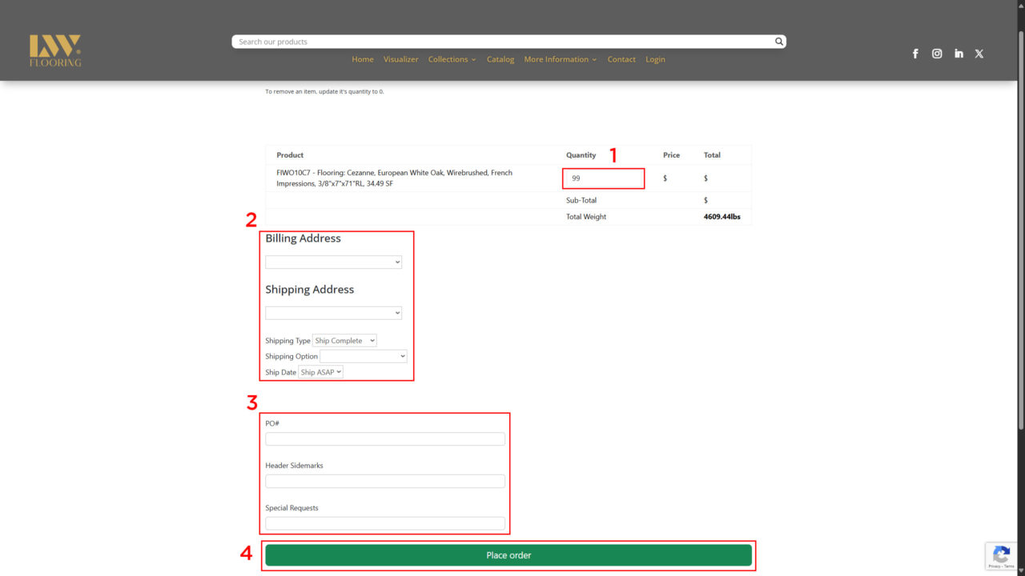This screenshot has width=1025, height=576.
Task: Open the X social media icon
Action: 979,54
